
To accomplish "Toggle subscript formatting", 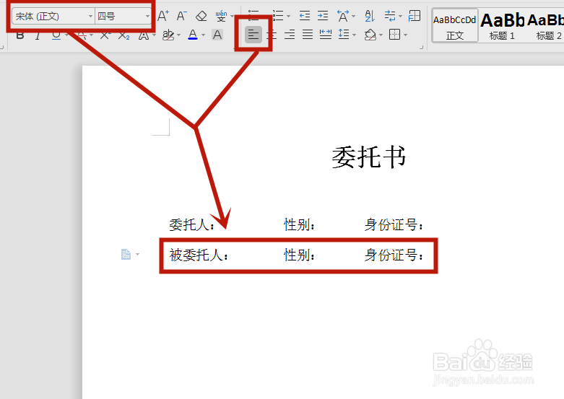I will click(123, 35).
